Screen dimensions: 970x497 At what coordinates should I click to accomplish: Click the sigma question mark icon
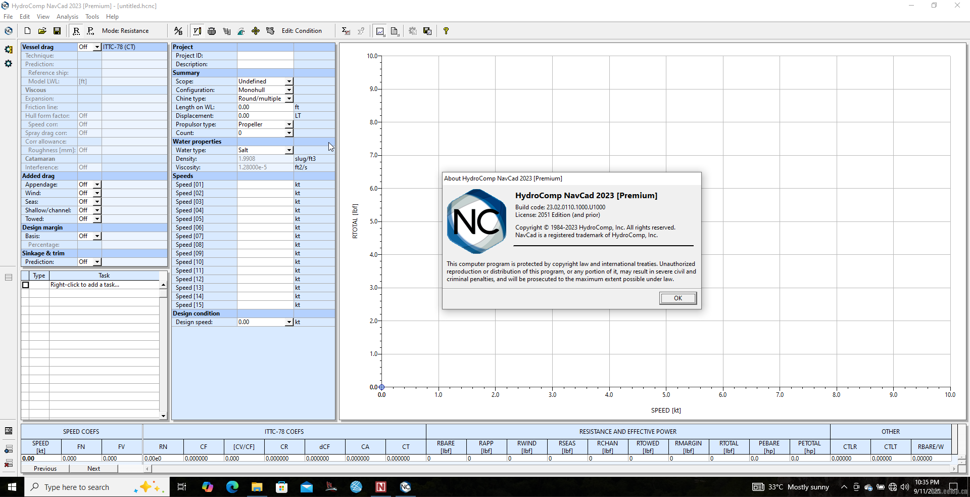pos(361,31)
